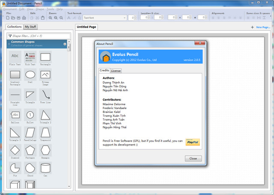Click the Close button in About Pencil

pos(193,159)
